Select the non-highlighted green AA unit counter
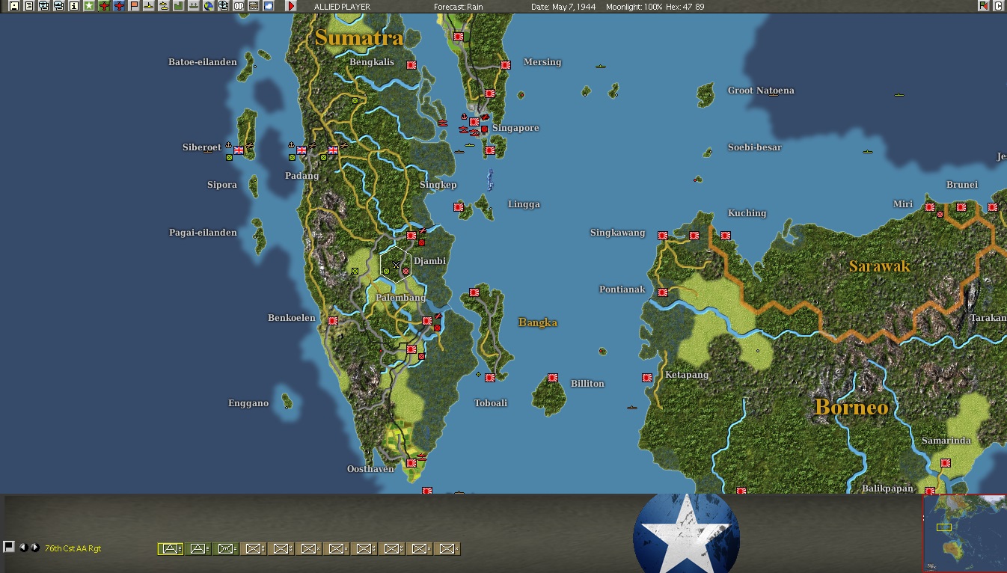Image resolution: width=1007 pixels, height=573 pixels. (198, 549)
